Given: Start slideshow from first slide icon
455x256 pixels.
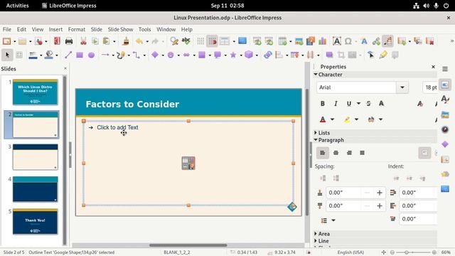Looking at the screenshot, I should [x=257, y=41].
